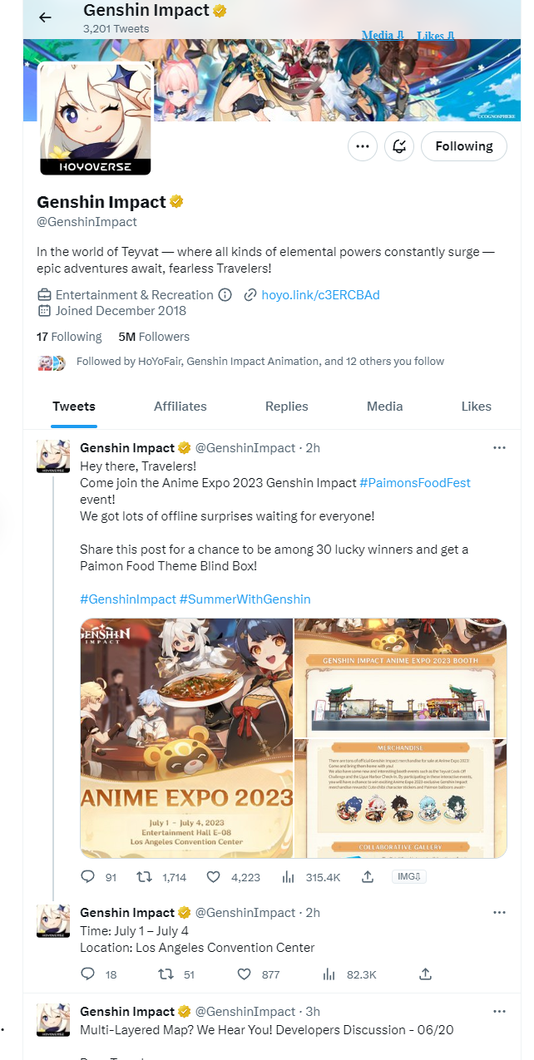
Task: Reply to the Anime Expo tweet
Action: coord(88,877)
